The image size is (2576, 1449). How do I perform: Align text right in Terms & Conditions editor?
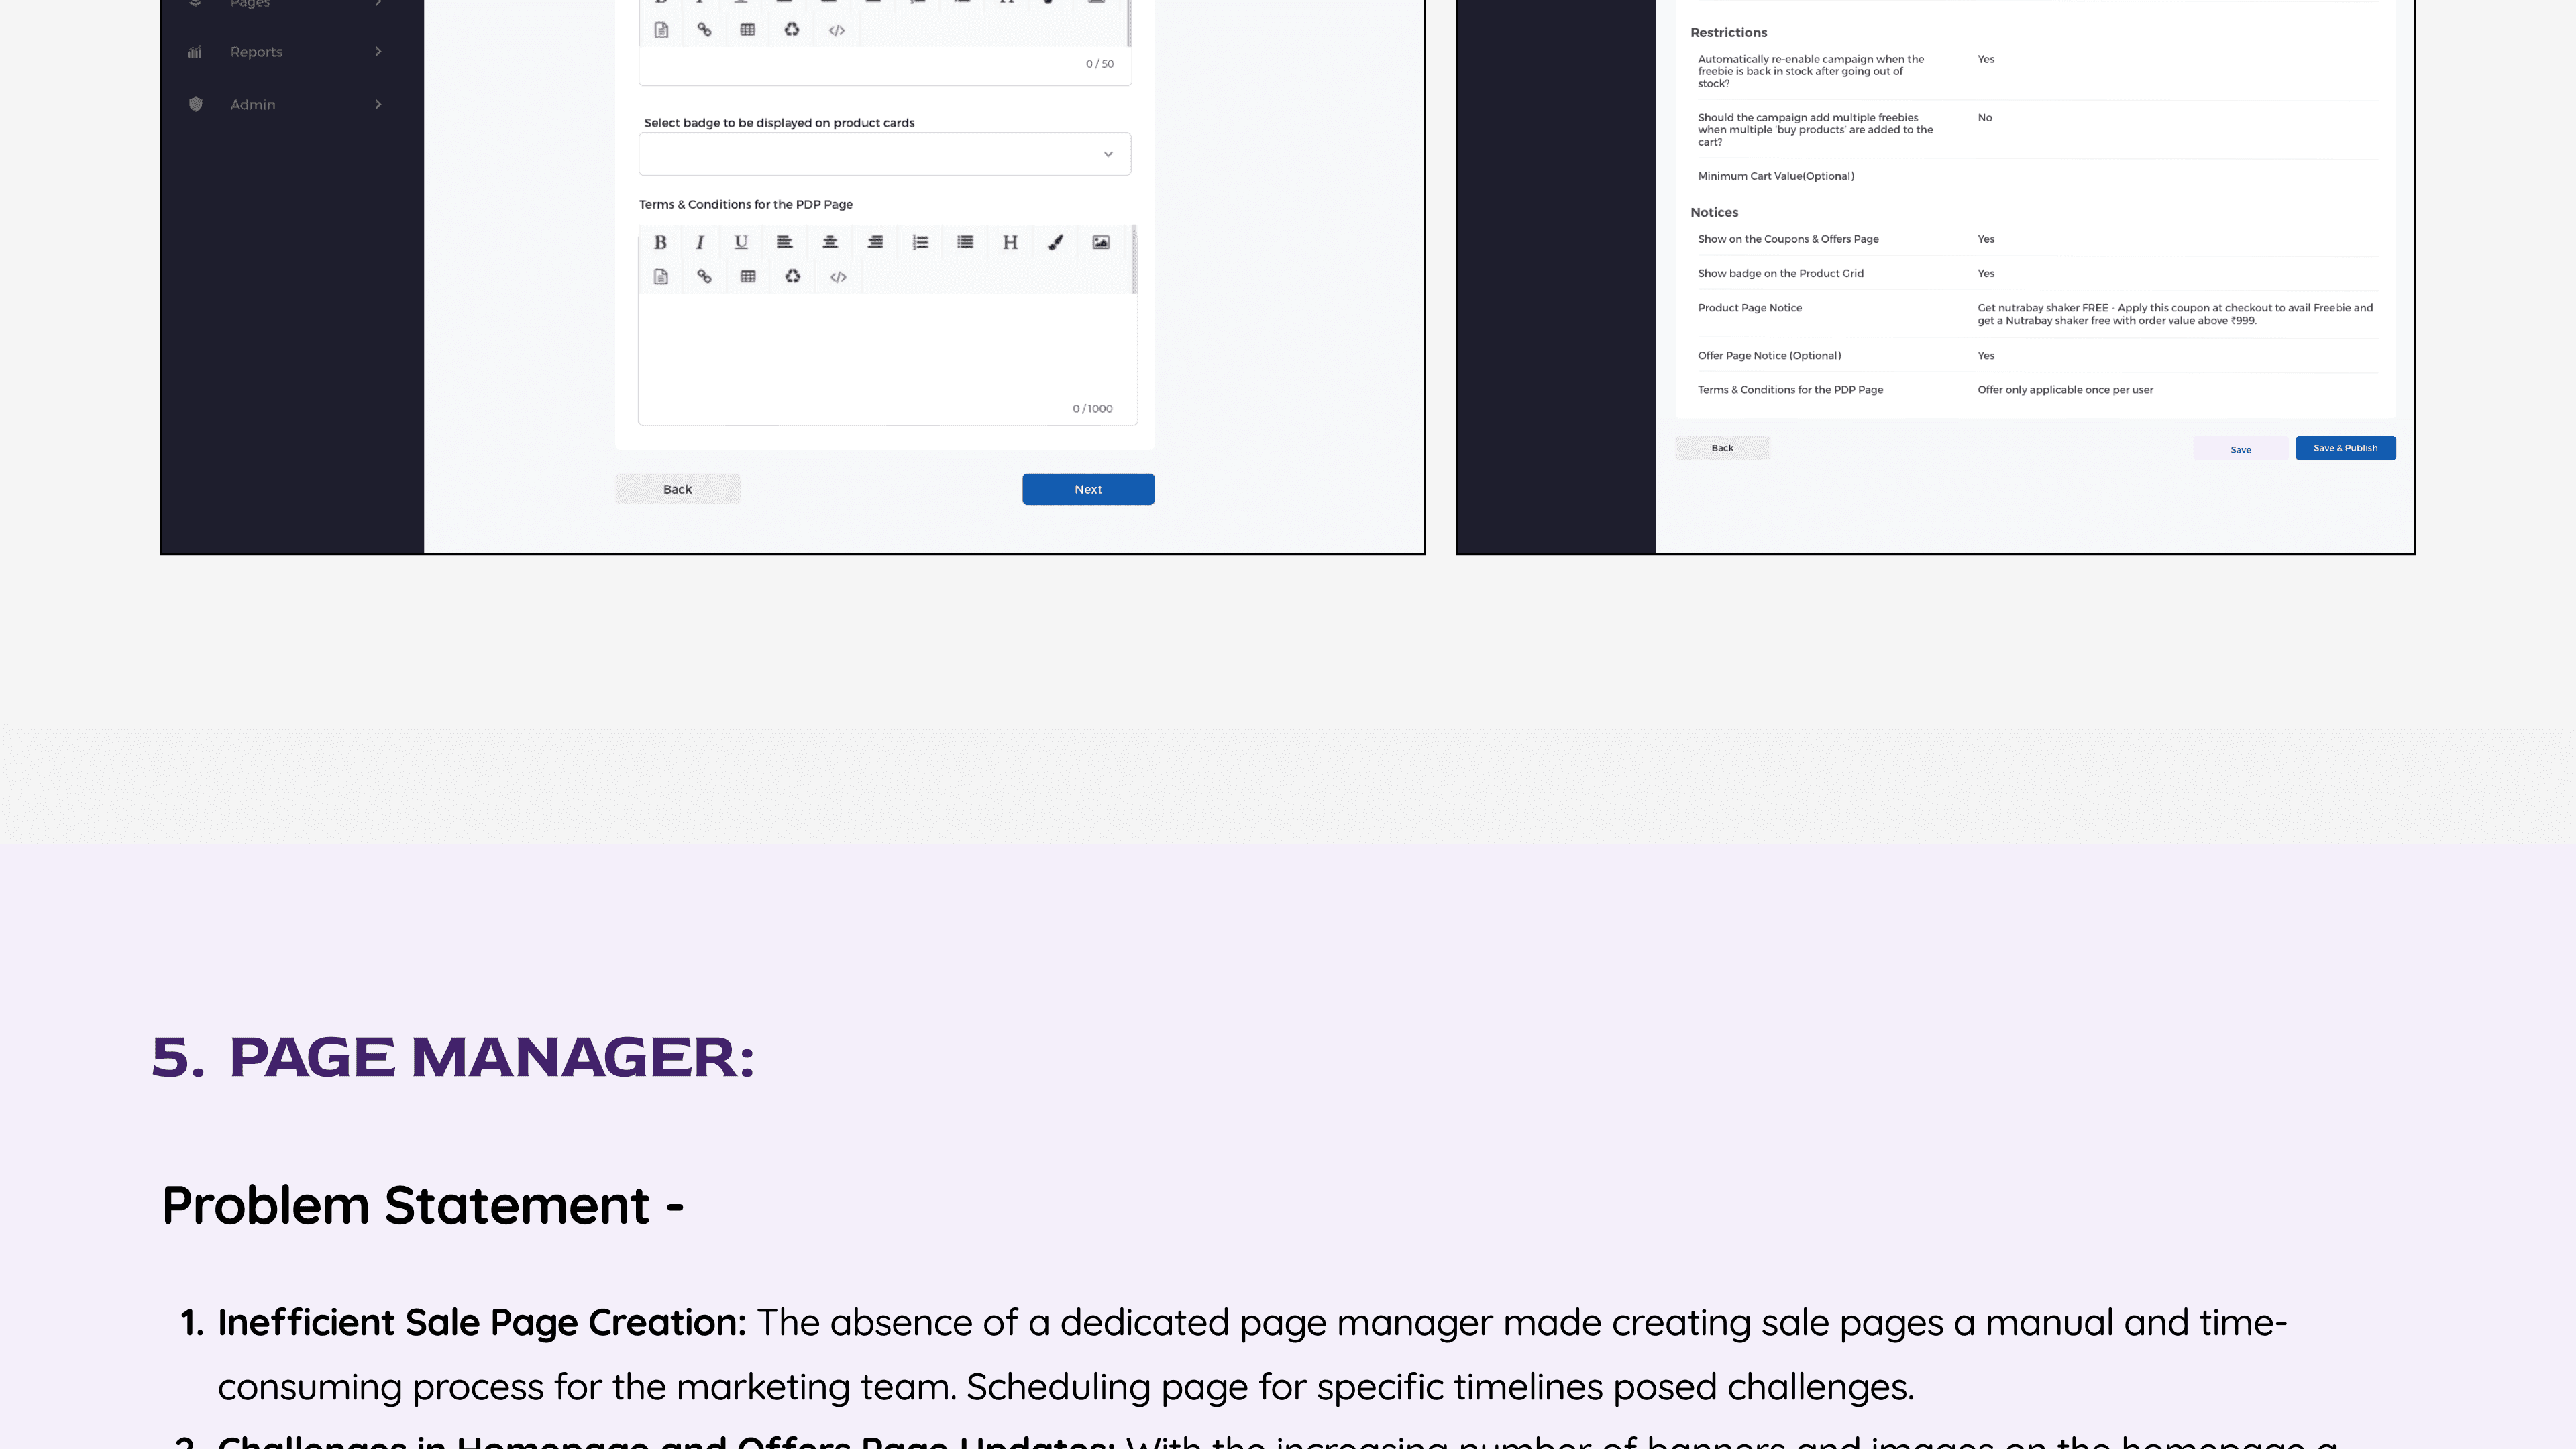pyautogui.click(x=875, y=242)
